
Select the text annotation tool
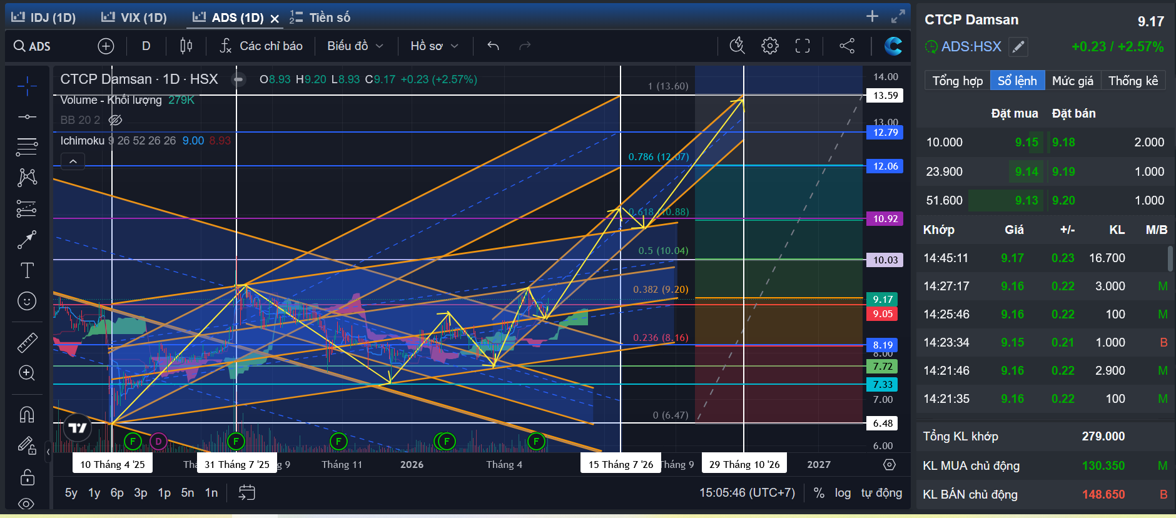27,270
